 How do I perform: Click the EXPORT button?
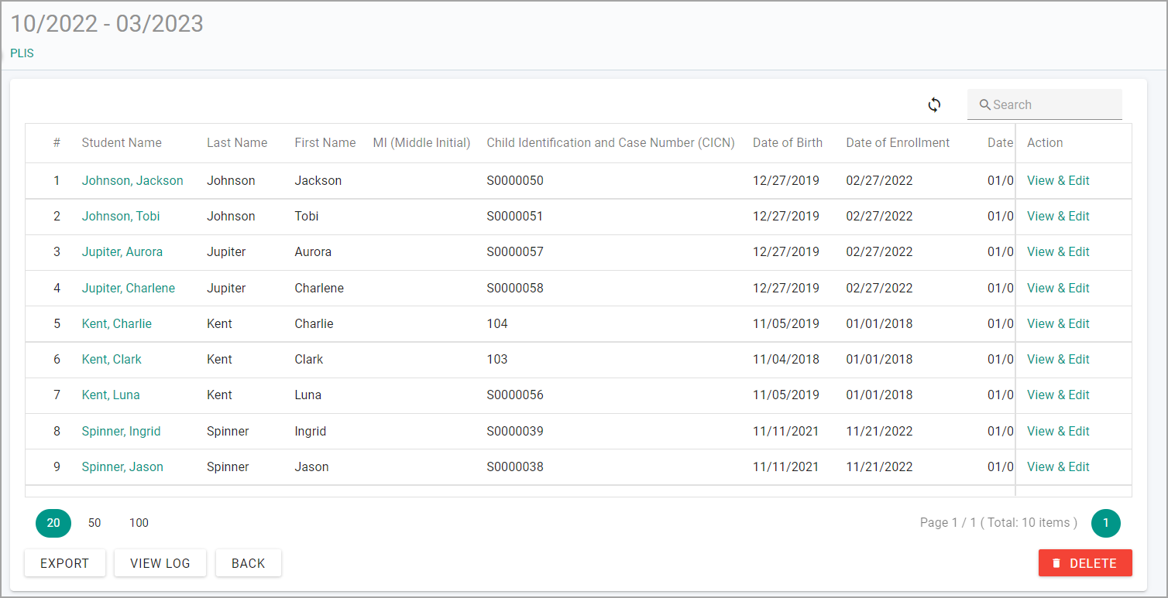65,563
